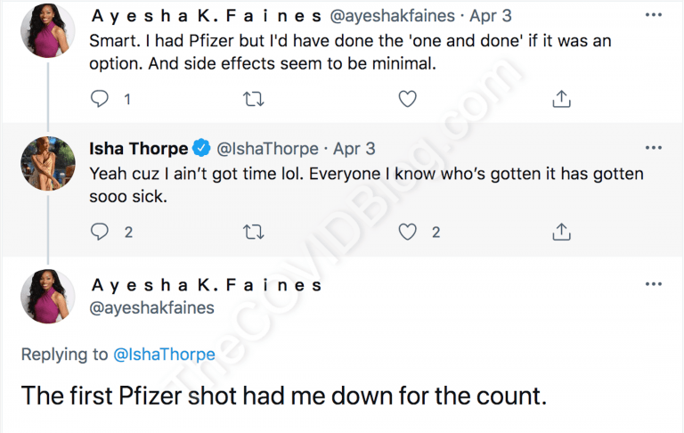The width and height of the screenshot is (684, 433).
Task: Share Ayesha's 'Smart. I had Pfizer' tweet
Action: 561,100
